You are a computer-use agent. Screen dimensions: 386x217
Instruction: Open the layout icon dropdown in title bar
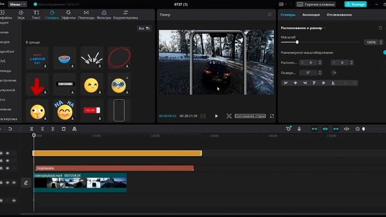point(283,4)
